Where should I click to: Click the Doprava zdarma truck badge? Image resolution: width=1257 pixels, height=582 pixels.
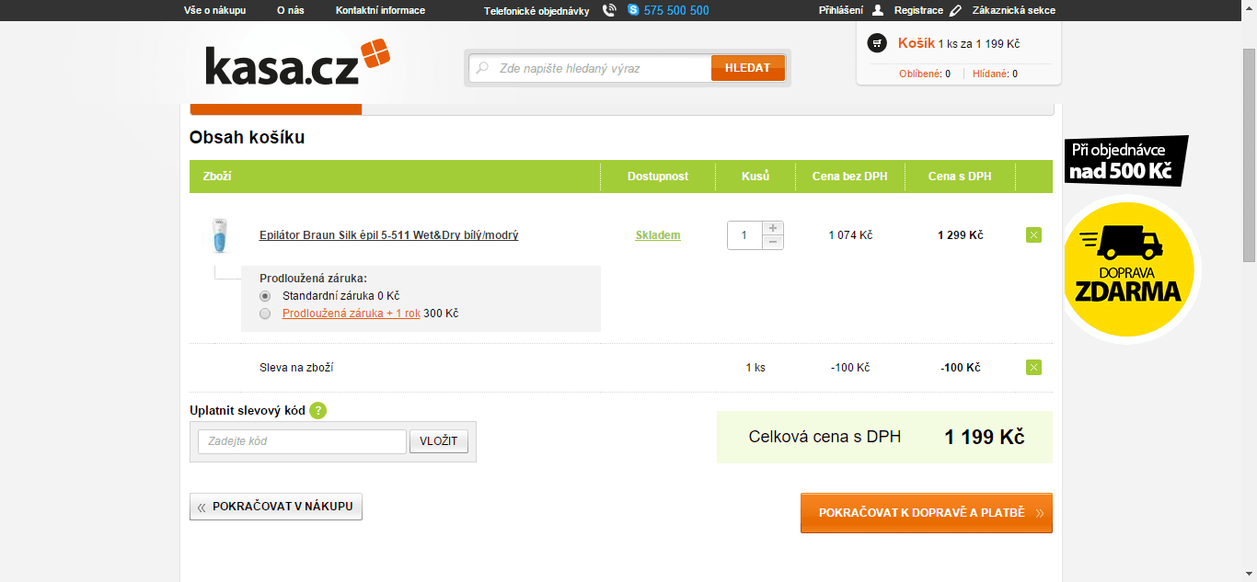[1129, 269]
